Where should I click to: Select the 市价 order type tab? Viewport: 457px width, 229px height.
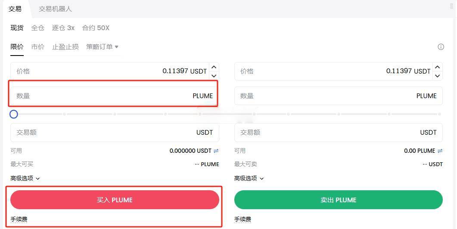tap(38, 46)
